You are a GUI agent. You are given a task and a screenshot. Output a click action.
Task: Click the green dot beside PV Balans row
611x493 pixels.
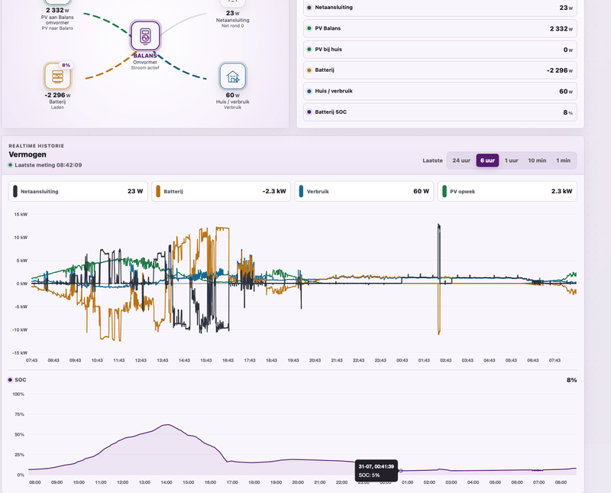pos(309,28)
